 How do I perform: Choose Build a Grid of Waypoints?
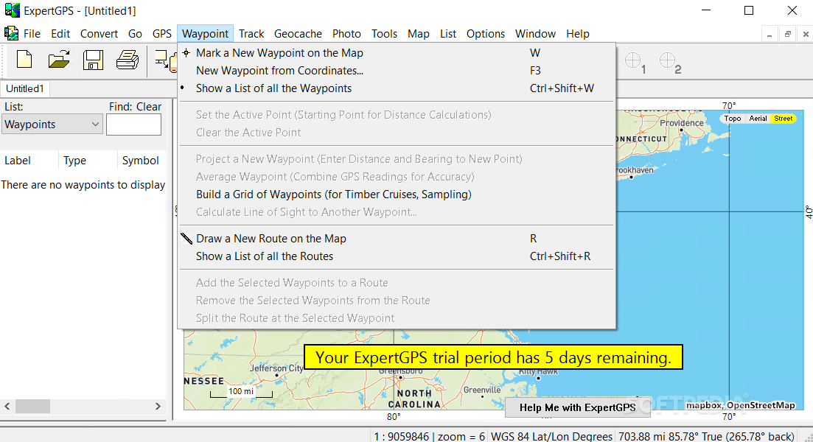point(397,194)
